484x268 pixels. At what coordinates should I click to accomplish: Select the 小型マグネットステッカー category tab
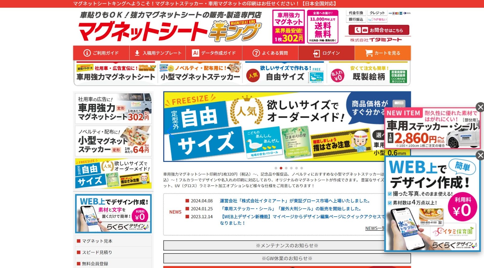[x=200, y=73]
